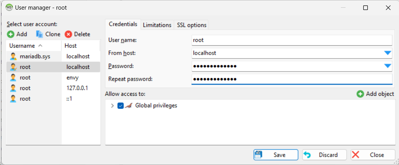Click the user icon for root on envy
Viewport: 399px width, 165px height.
click(13, 78)
